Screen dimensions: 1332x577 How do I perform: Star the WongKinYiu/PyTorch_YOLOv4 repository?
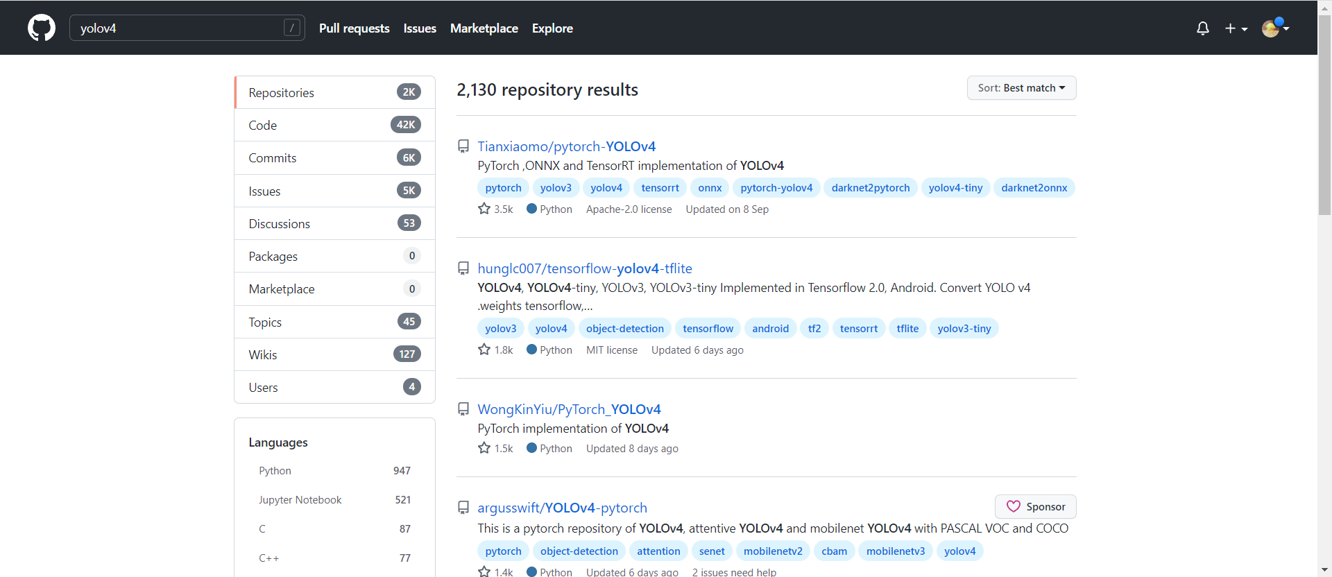pyautogui.click(x=484, y=448)
